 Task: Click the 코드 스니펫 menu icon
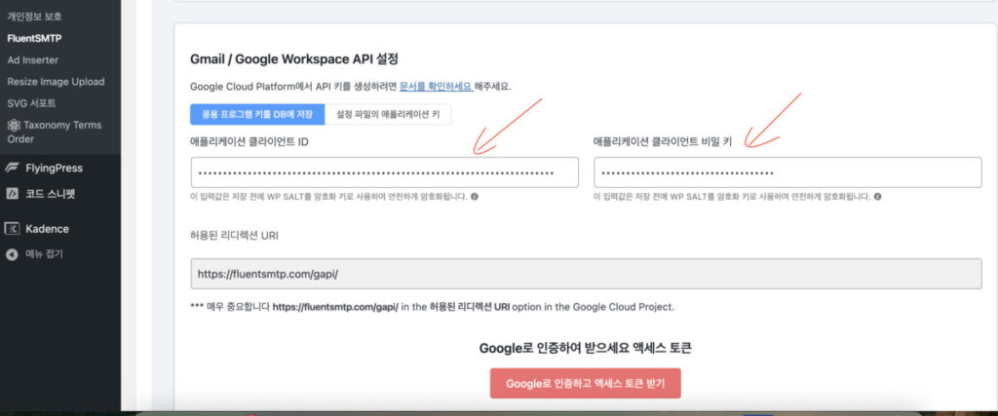pos(12,193)
